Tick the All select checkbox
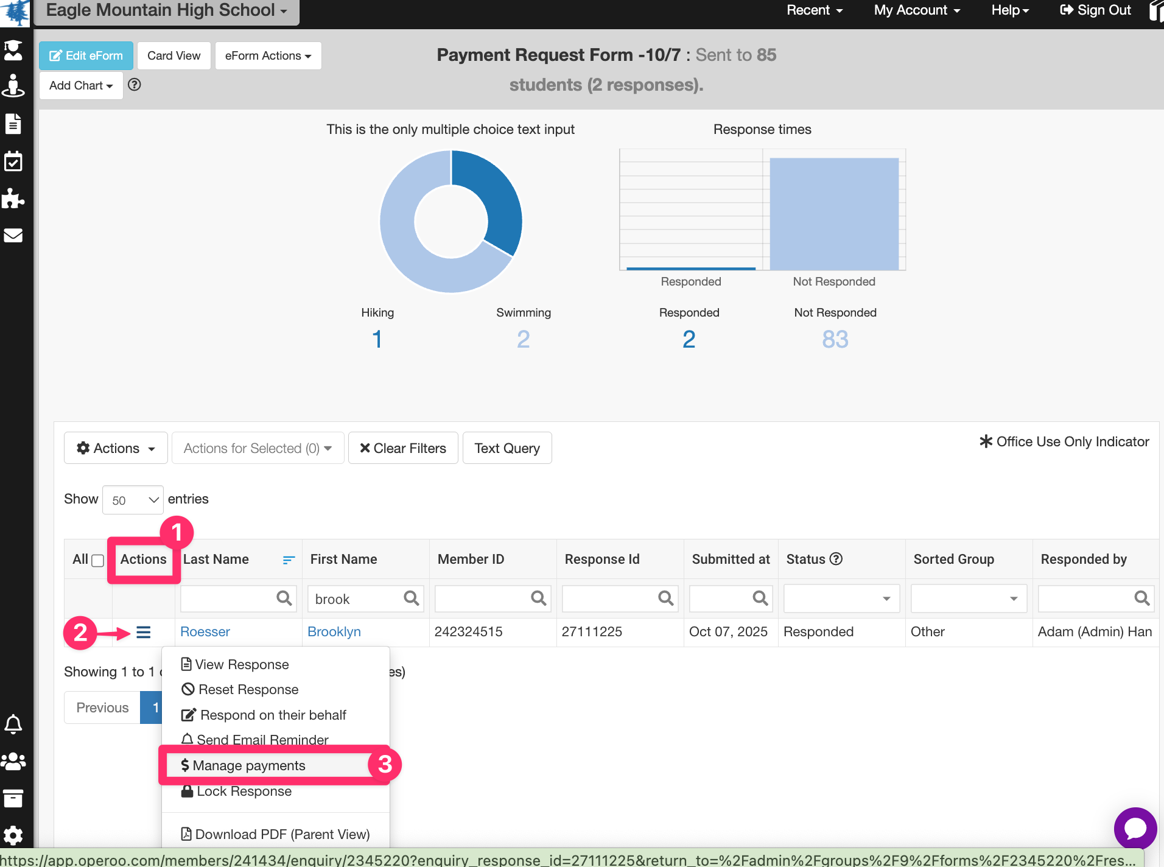 pos(97,560)
